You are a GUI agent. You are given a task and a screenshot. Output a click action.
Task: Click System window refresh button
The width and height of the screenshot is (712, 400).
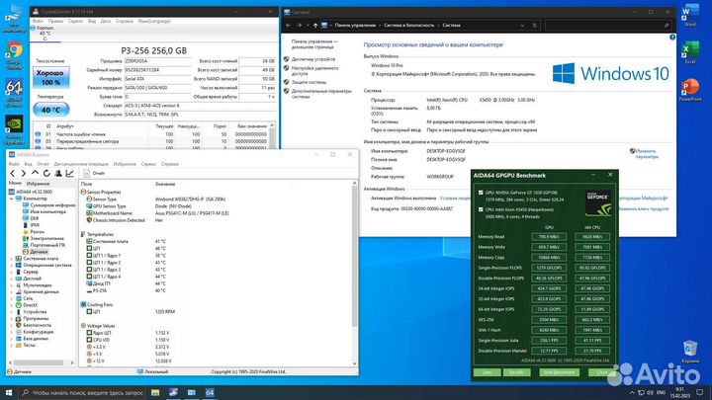(x=534, y=26)
